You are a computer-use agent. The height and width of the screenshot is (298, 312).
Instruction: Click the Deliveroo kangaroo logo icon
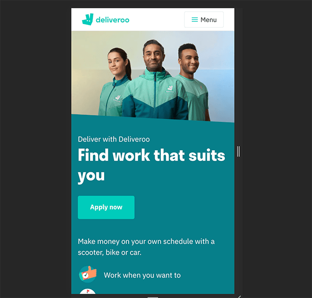click(88, 19)
